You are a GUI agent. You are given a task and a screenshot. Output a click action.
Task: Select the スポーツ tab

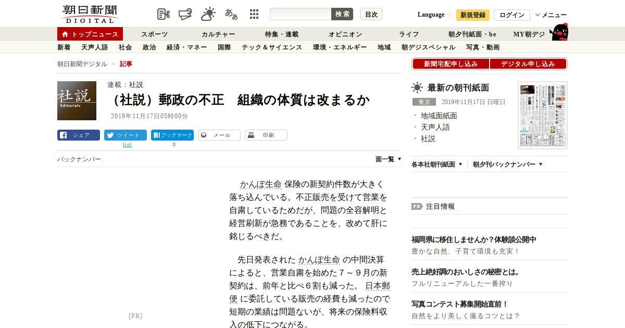tap(155, 34)
